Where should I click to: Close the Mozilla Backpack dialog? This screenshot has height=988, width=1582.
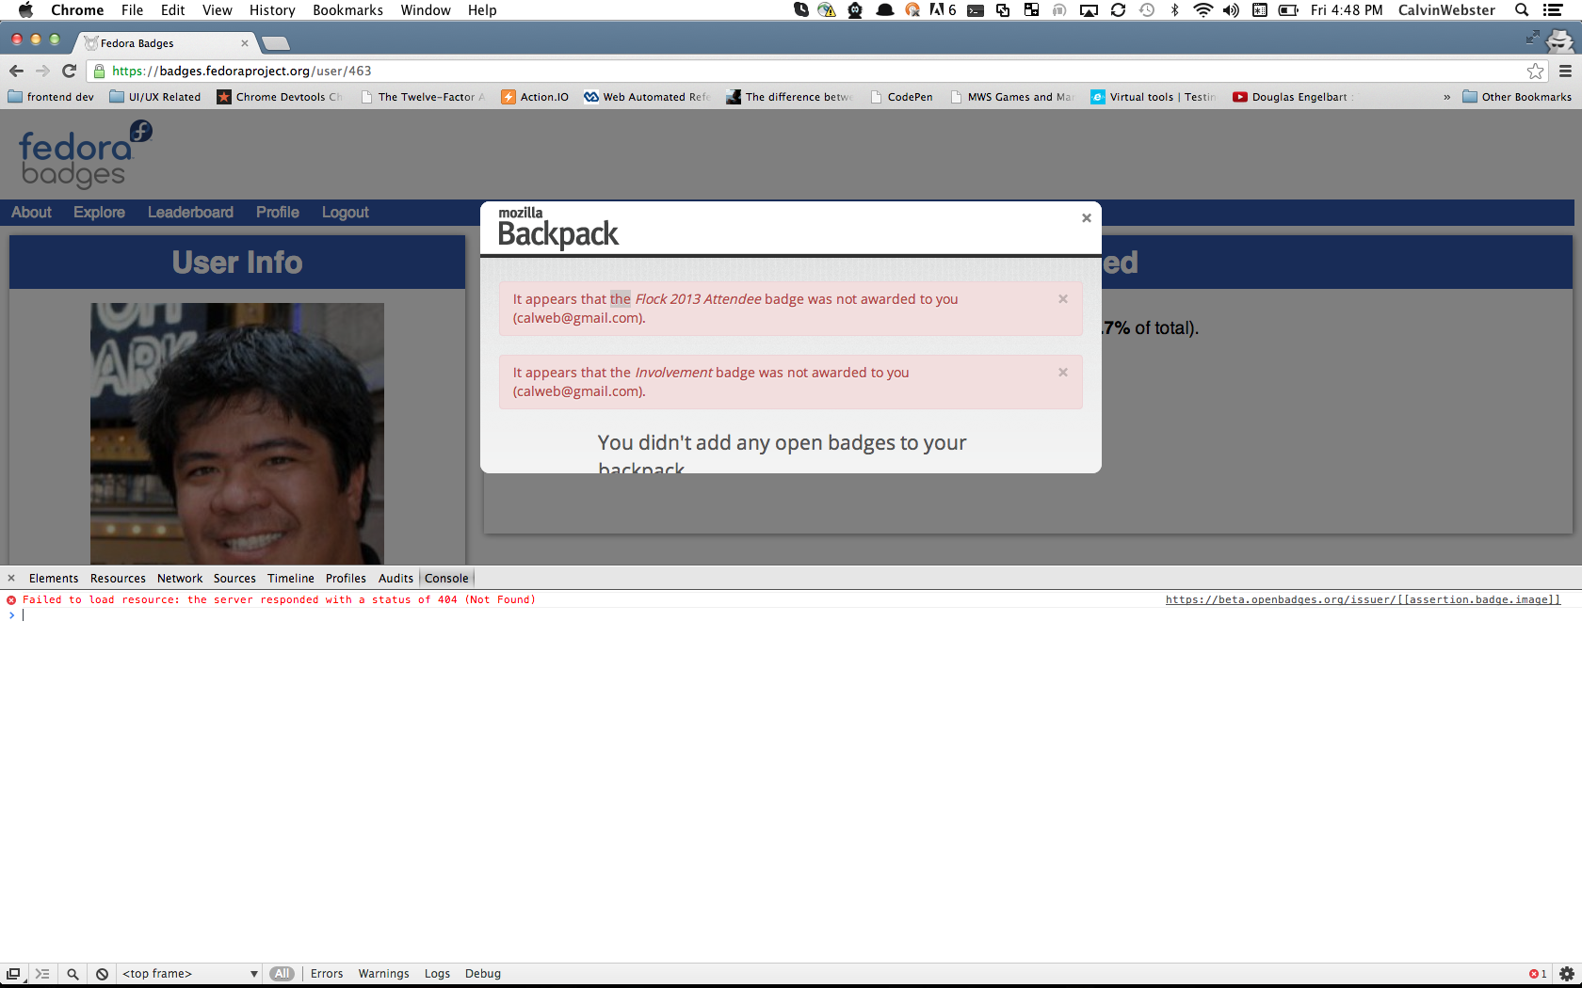point(1087,217)
